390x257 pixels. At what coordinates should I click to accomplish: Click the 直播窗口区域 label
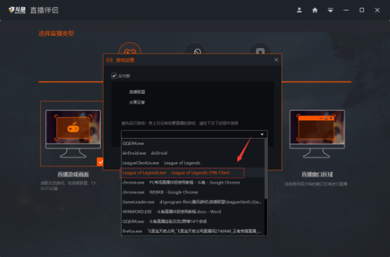(317, 175)
